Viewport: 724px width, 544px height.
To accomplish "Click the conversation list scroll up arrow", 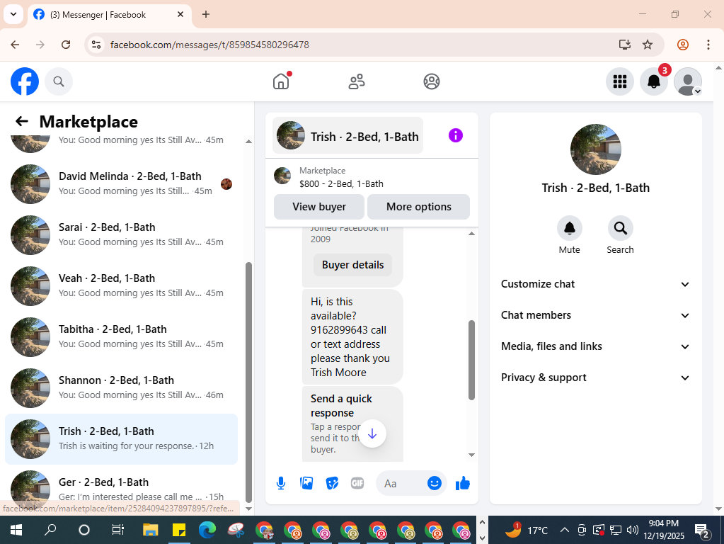I will 248,142.
